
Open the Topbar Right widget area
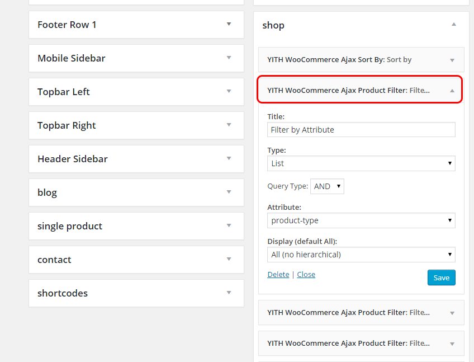136,125
